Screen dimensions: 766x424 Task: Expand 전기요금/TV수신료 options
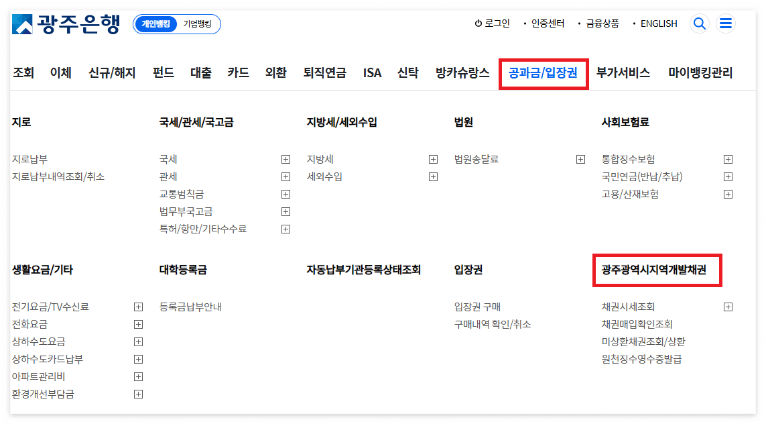point(138,307)
